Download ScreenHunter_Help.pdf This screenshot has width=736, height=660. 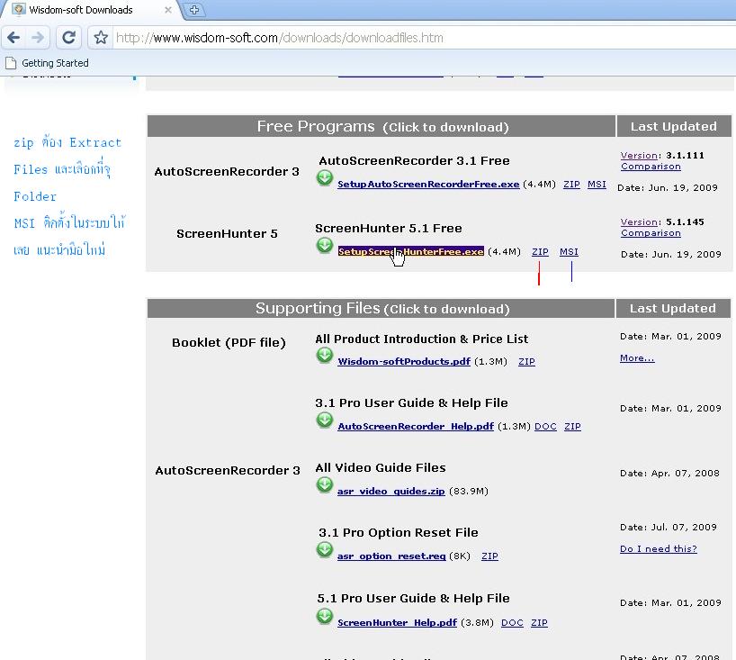(x=397, y=622)
